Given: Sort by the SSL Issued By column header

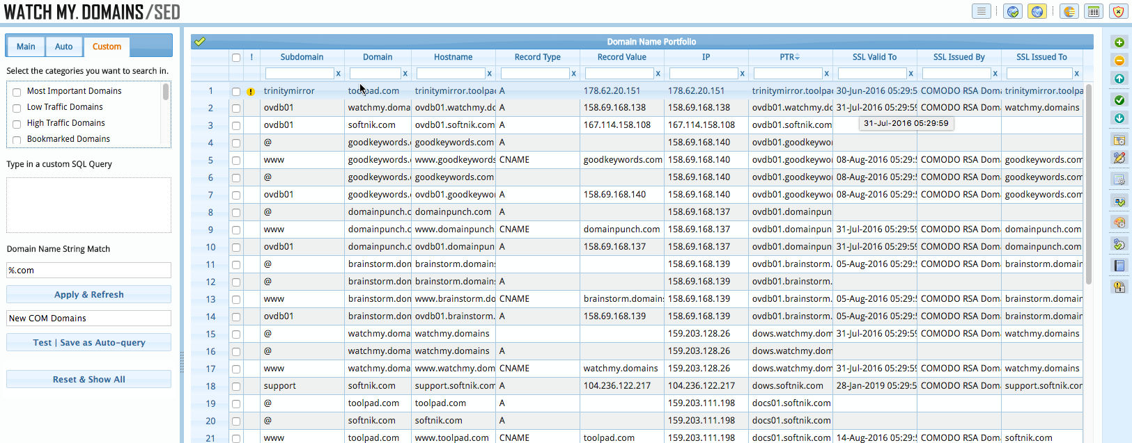Looking at the screenshot, I should coord(959,57).
